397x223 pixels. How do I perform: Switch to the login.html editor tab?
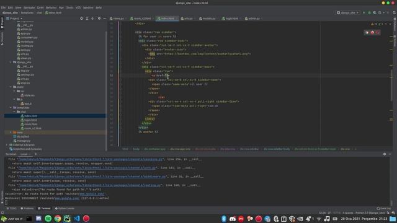230,19
